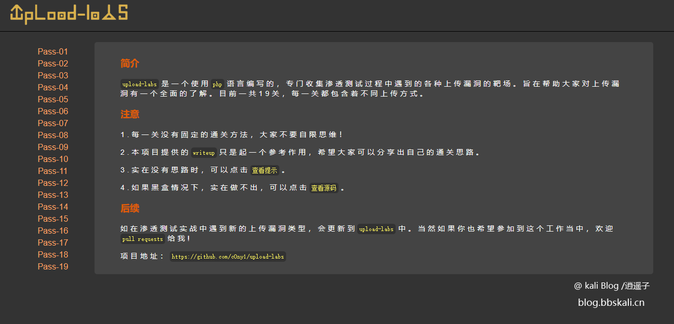The width and height of the screenshot is (674, 324).
Task: Go to Pass-09 challenge
Action: pyautogui.click(x=53, y=147)
